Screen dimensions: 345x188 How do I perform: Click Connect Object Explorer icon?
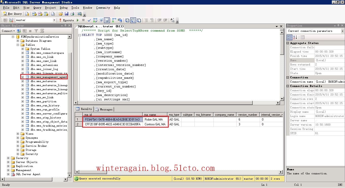19,31
